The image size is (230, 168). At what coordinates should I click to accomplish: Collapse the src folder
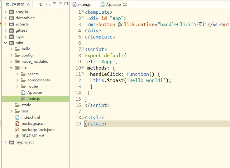click(12, 68)
